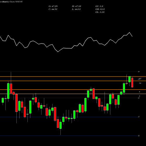Select the open value 'O: 47.29'

(x=53, y=6)
